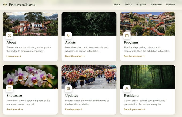Click the text 'Progress from the cohort and the road to'
182x117 pixels.
87,101
